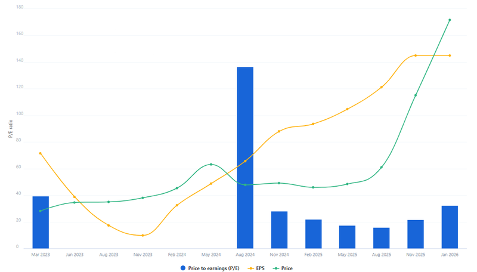The image size is (477, 272).
Task: Click the P/E ratio axis title
Action: point(10,129)
